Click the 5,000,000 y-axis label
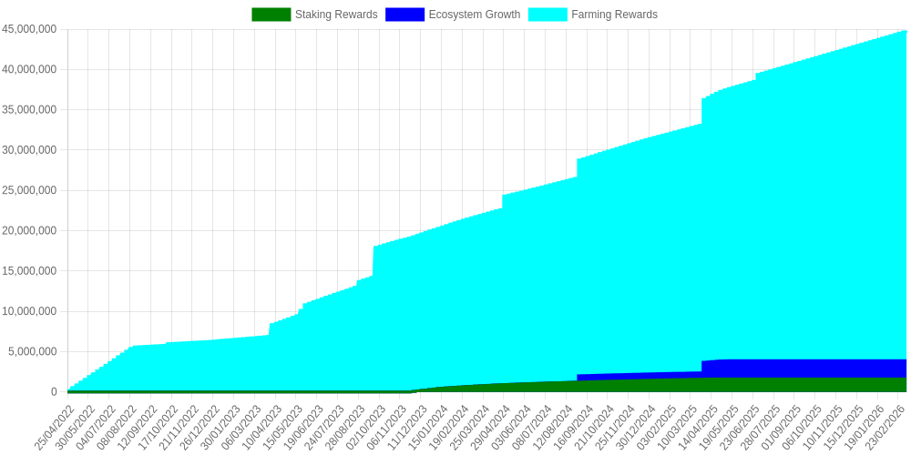 point(32,351)
